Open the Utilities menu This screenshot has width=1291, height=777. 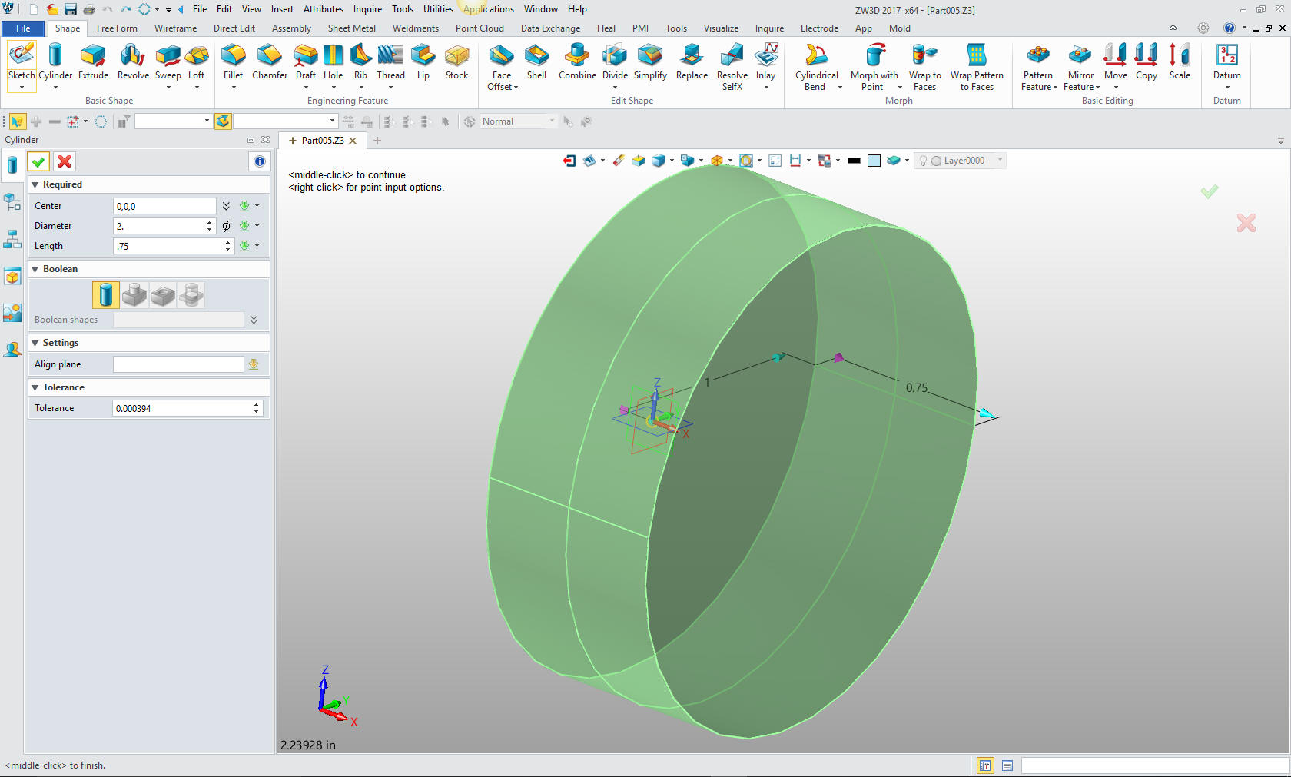click(x=438, y=9)
